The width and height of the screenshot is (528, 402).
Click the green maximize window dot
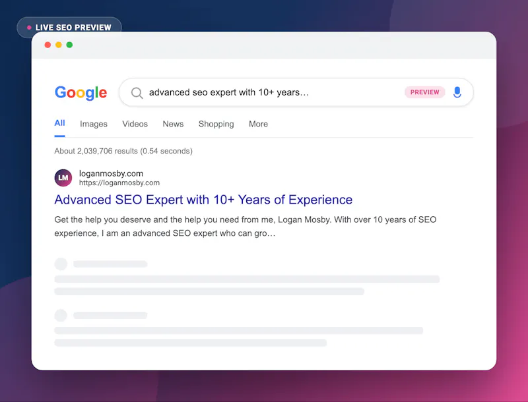[69, 45]
